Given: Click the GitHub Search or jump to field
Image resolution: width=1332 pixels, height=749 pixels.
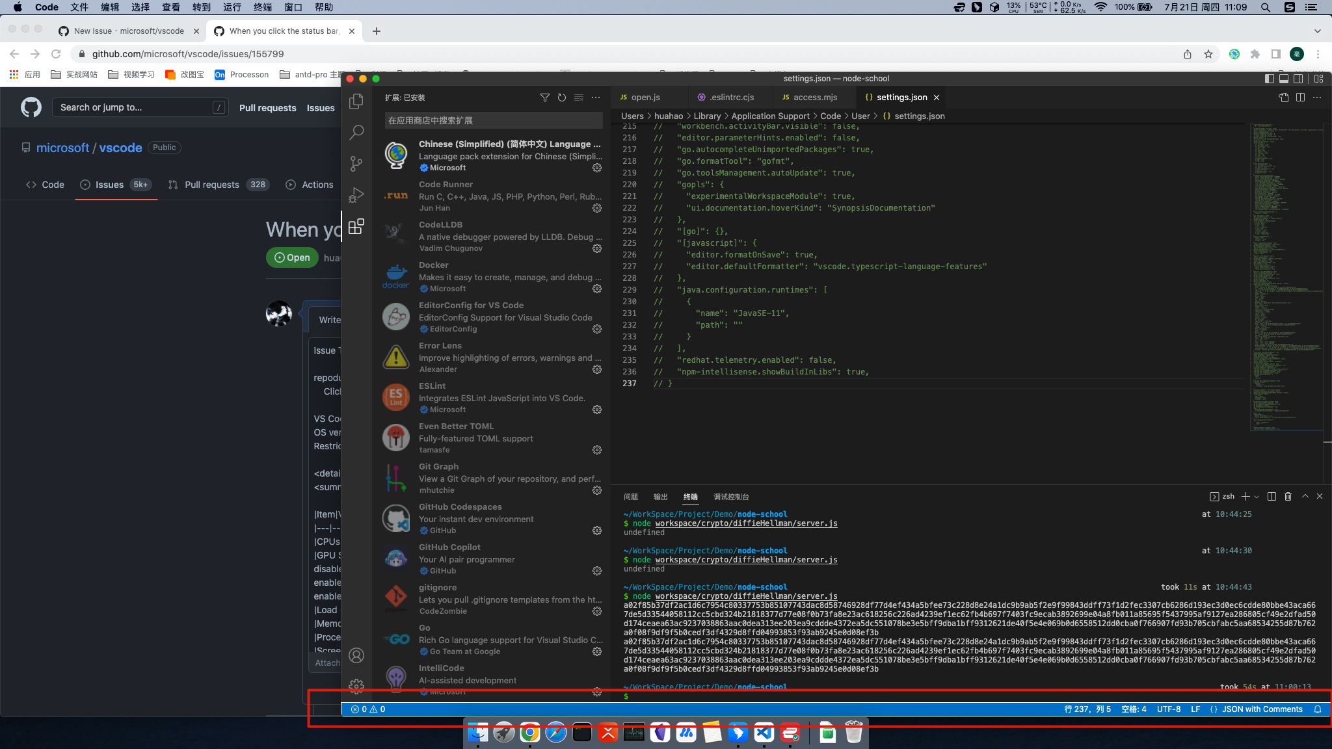Looking at the screenshot, I should click(140, 107).
